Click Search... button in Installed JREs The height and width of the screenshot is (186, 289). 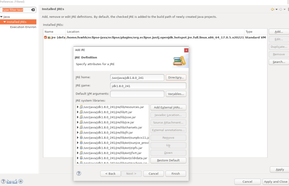point(279,62)
